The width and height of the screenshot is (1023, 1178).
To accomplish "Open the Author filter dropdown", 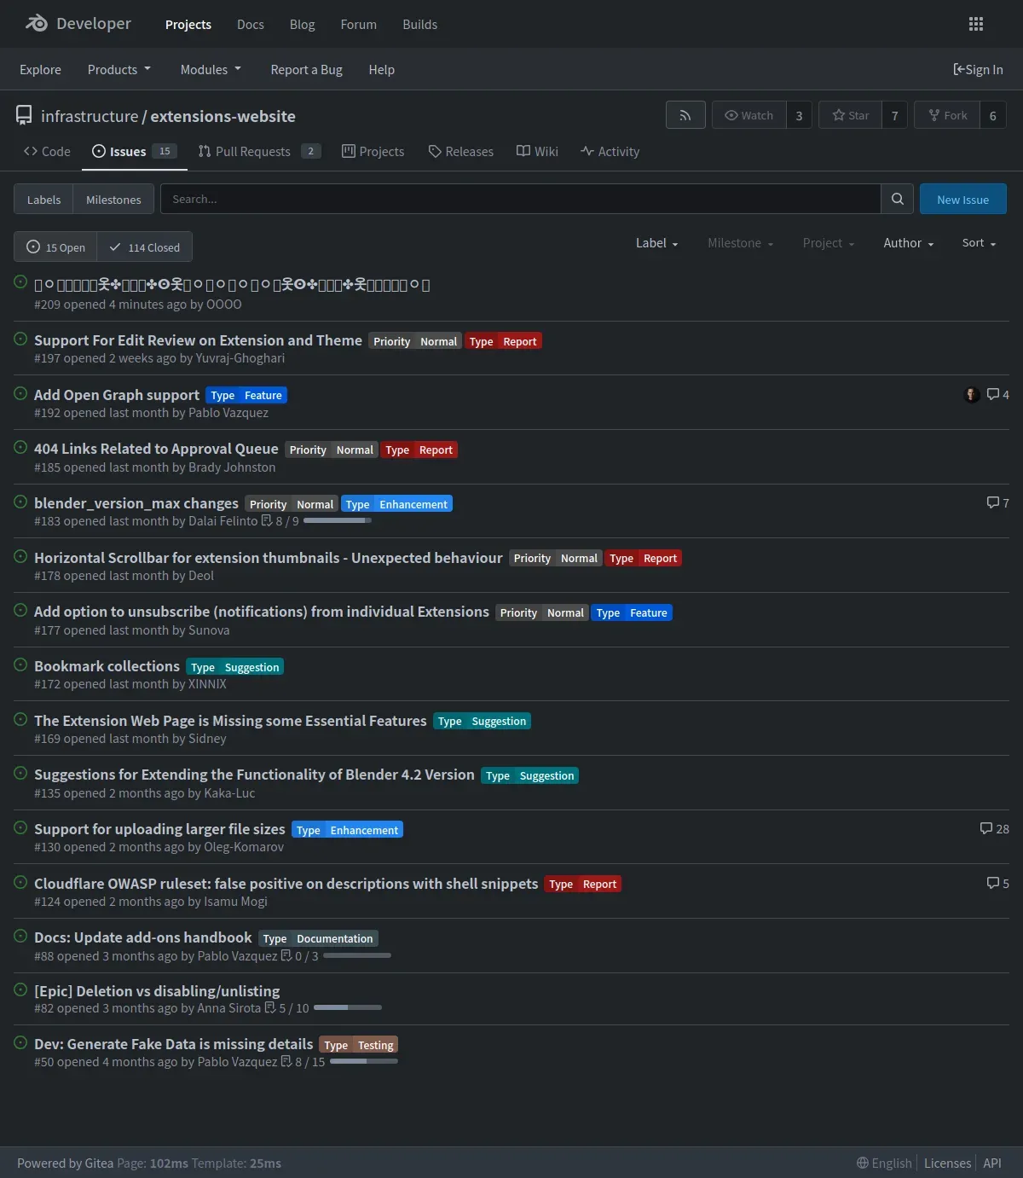I will pos(909,243).
